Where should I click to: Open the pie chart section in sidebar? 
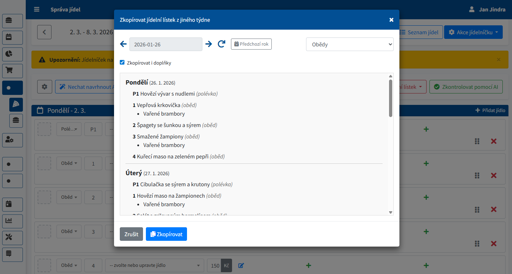(13, 54)
